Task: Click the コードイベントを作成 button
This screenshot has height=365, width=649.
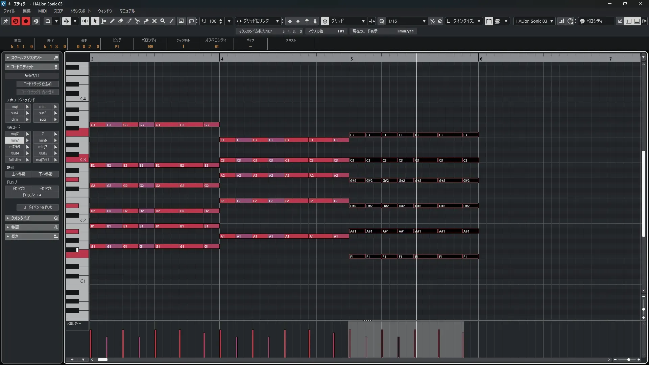Action: tap(38, 207)
